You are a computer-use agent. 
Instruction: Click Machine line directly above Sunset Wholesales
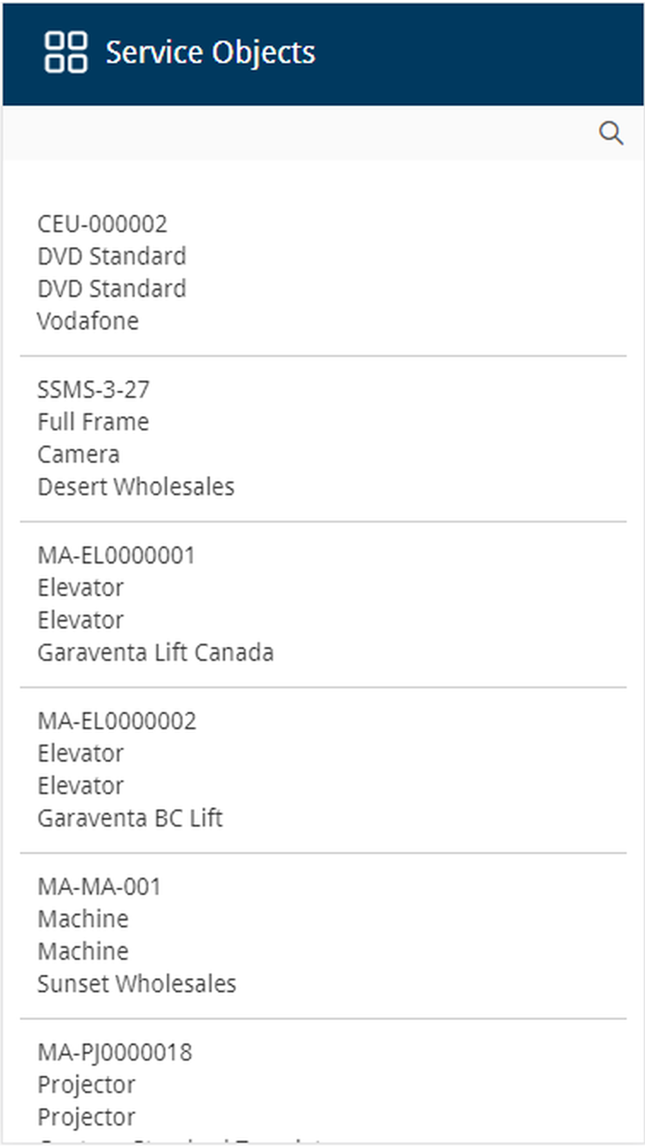click(83, 952)
